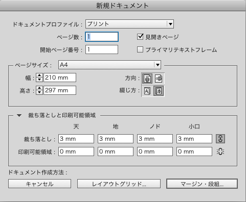This screenshot has height=202, width=246.
Task: Choose right-binding icon next to 綴じ方
Action: pos(159,91)
